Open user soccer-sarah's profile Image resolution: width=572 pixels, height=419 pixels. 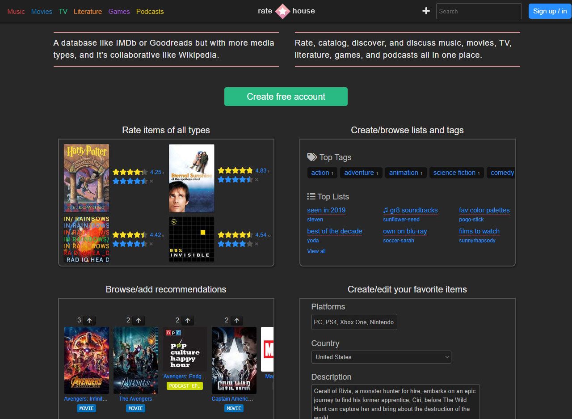pyautogui.click(x=399, y=241)
